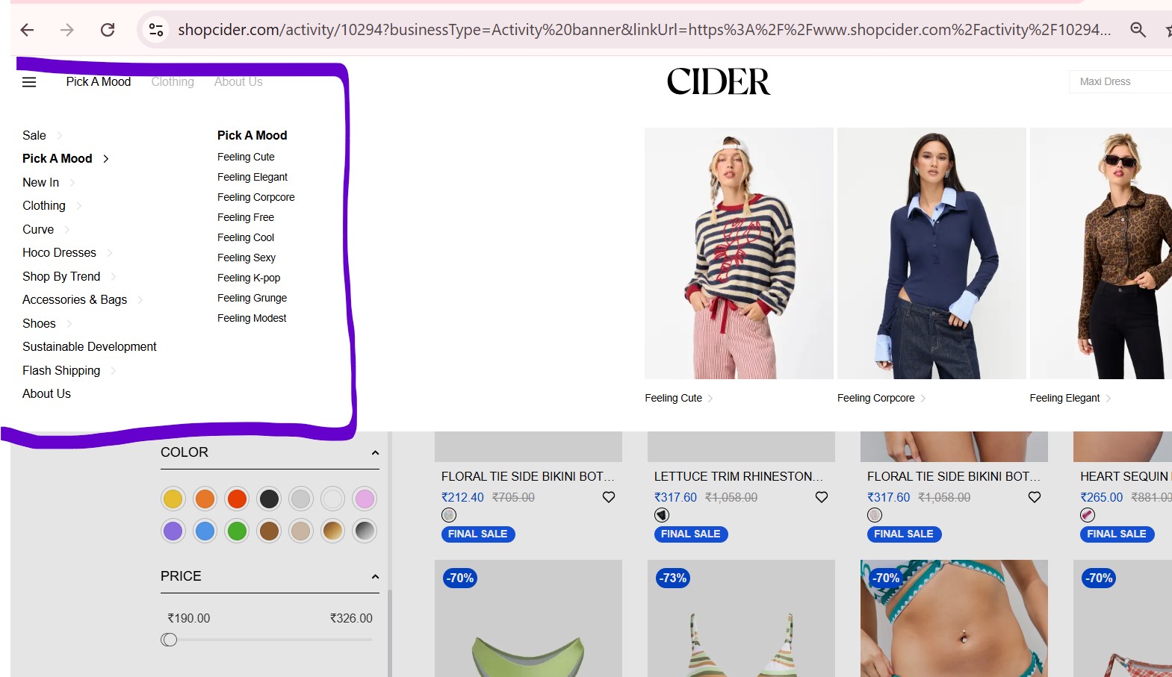Focus the Maxi Dress search field

click(x=1120, y=81)
